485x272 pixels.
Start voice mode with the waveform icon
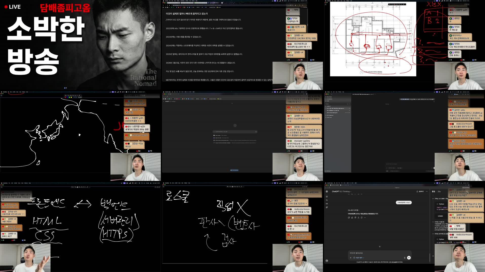(409, 258)
